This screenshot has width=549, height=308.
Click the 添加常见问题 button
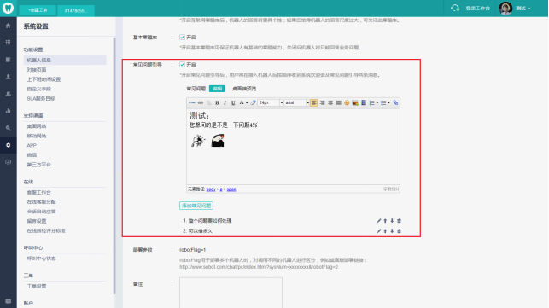click(196, 206)
